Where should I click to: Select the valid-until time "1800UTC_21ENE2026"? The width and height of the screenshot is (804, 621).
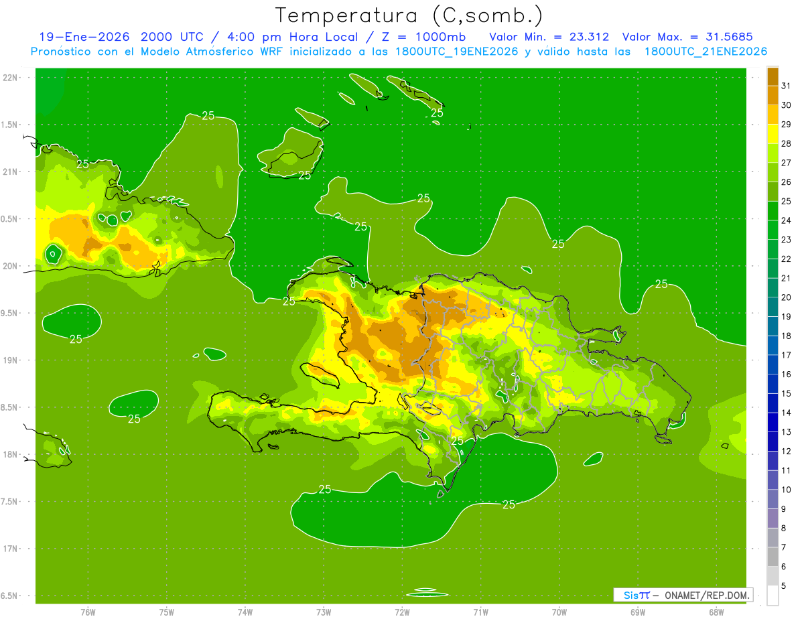(x=706, y=52)
